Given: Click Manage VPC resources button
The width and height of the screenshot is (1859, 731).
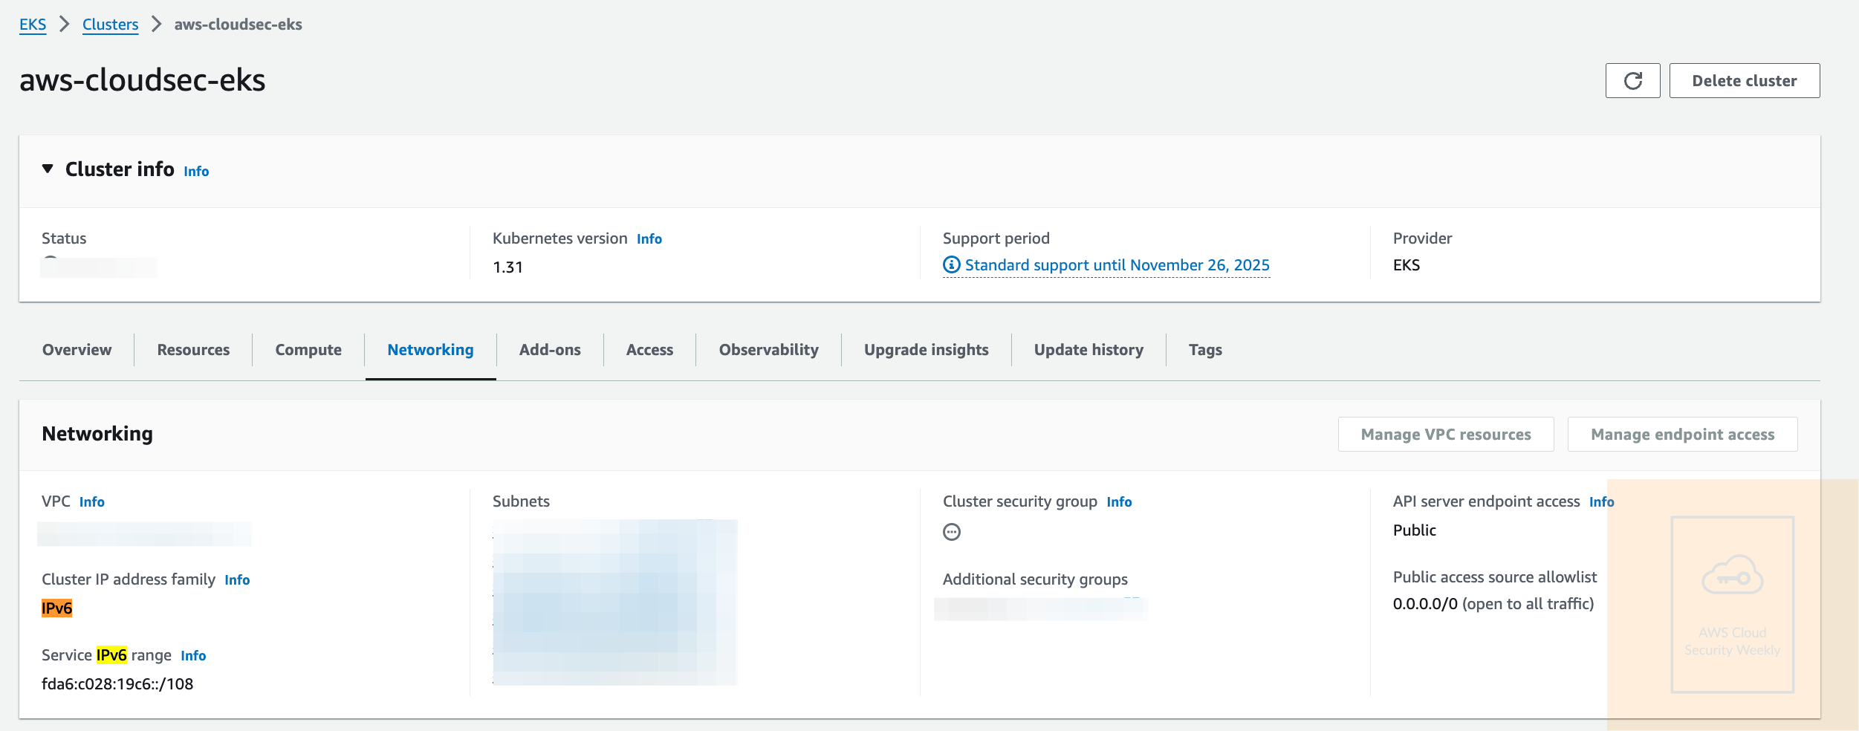Looking at the screenshot, I should tap(1445, 434).
